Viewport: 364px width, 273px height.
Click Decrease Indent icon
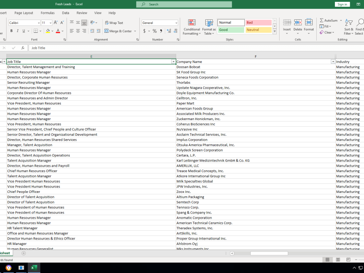pos(92,31)
